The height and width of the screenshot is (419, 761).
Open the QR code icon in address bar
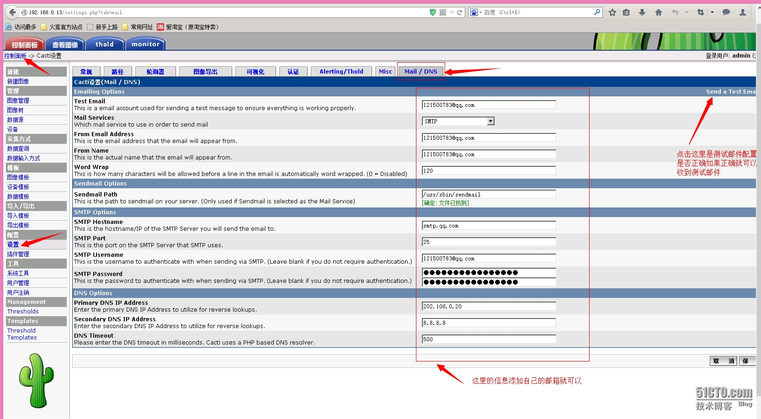pos(443,12)
